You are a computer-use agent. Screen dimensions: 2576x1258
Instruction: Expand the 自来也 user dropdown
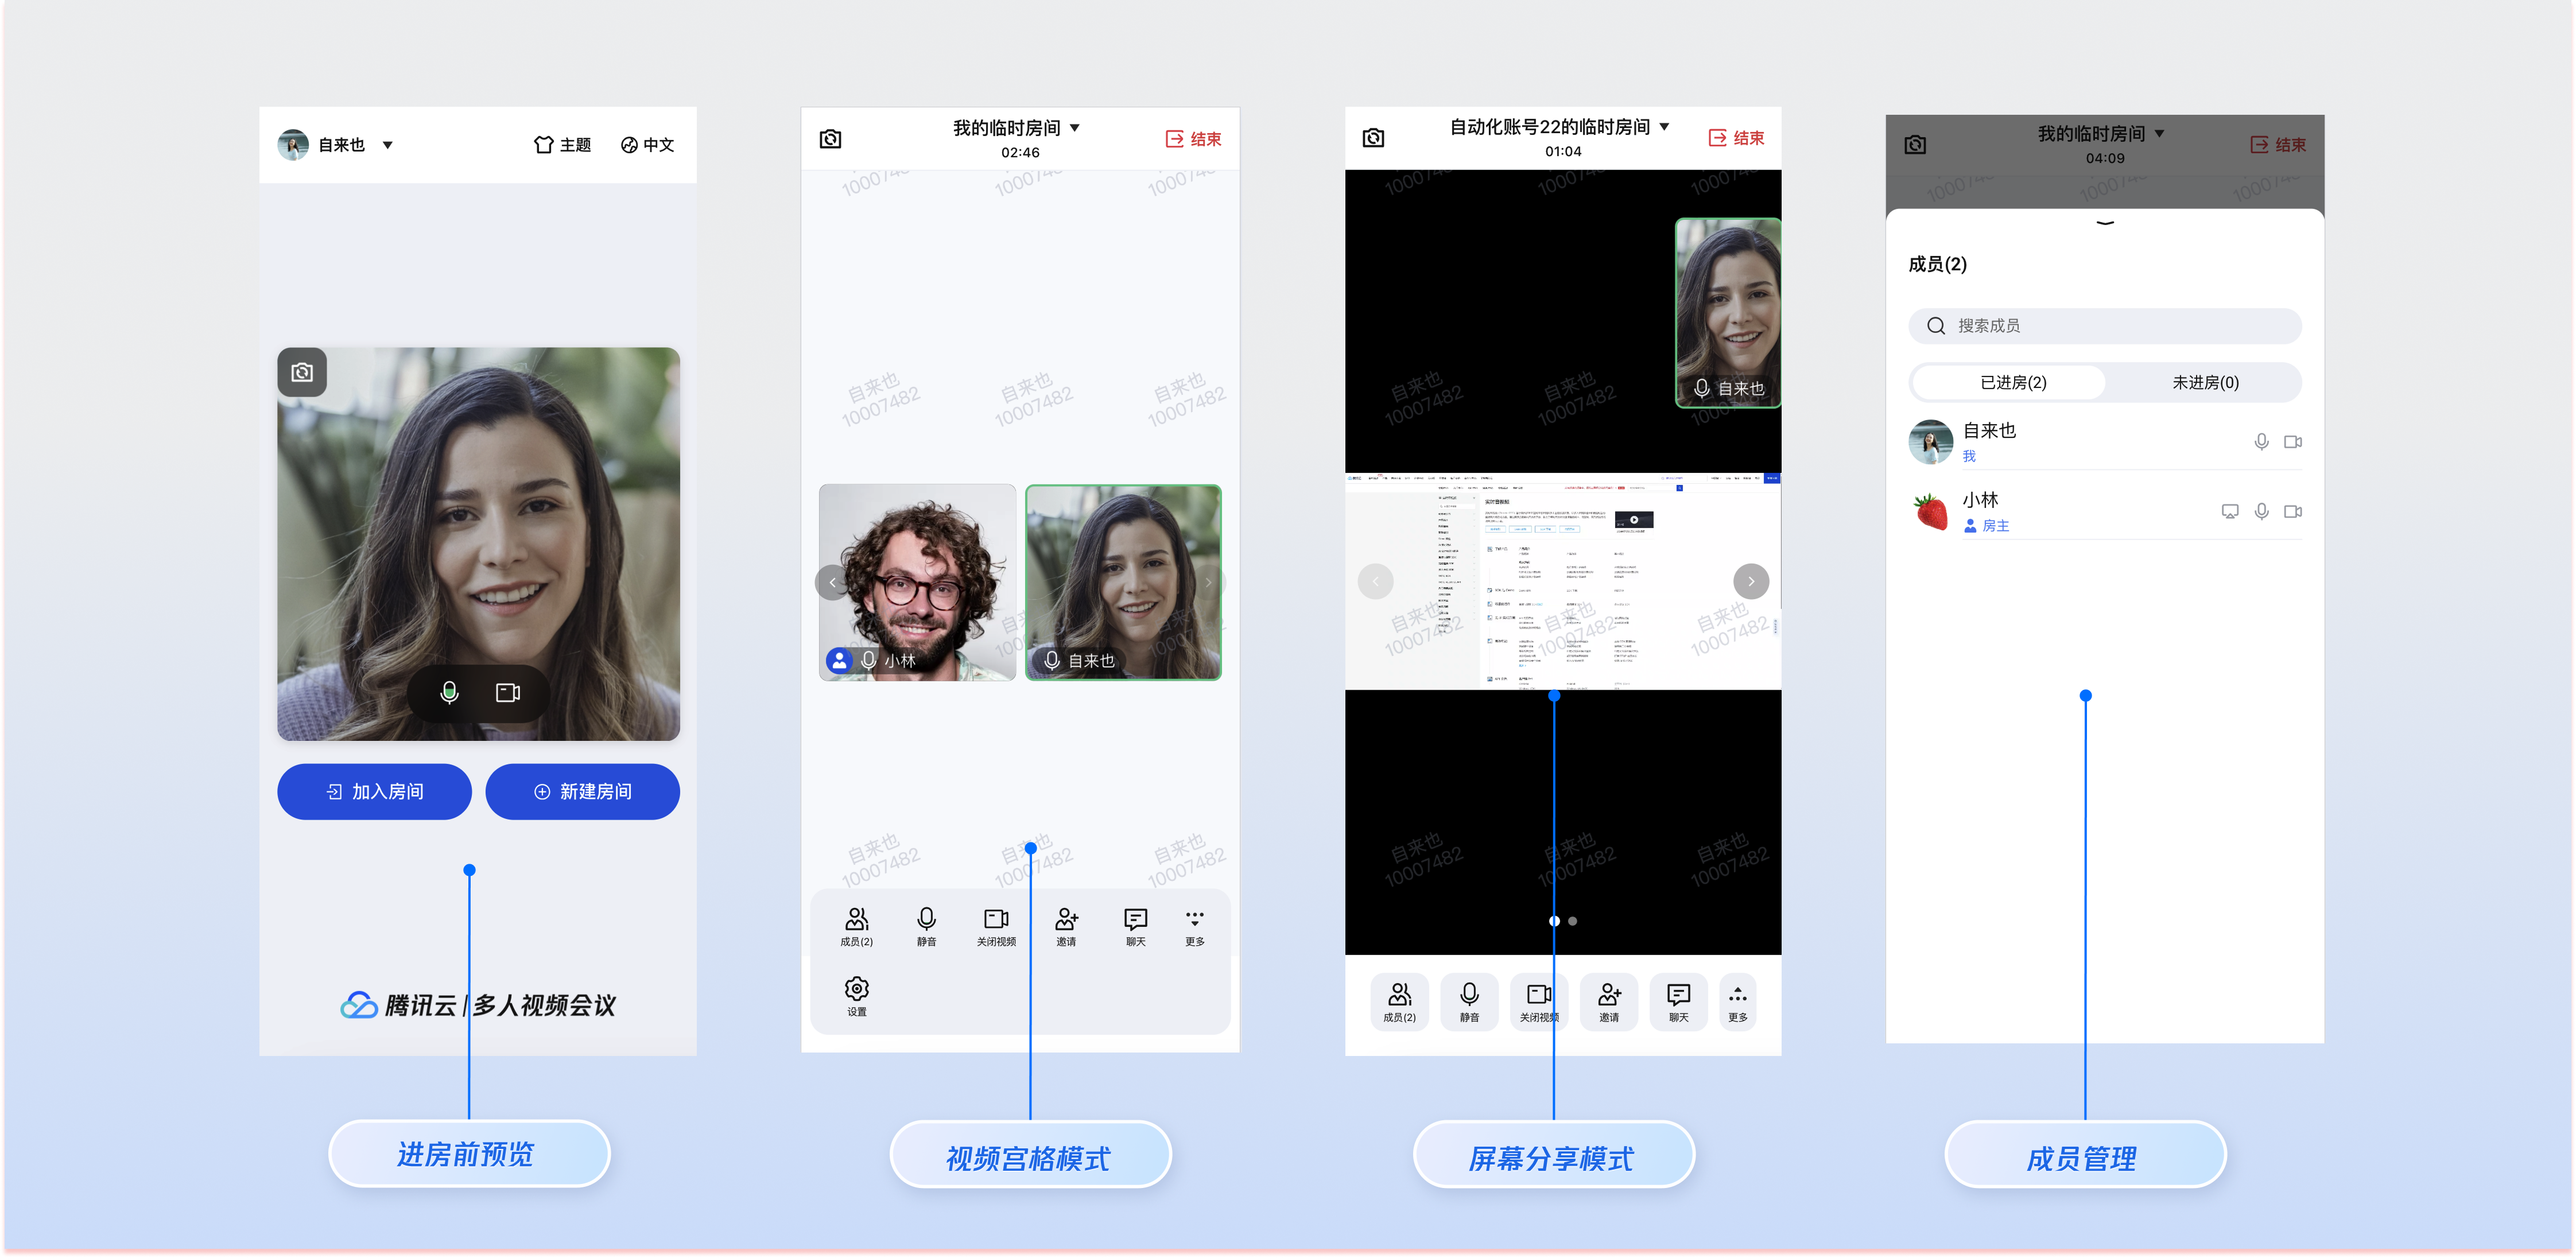point(388,145)
